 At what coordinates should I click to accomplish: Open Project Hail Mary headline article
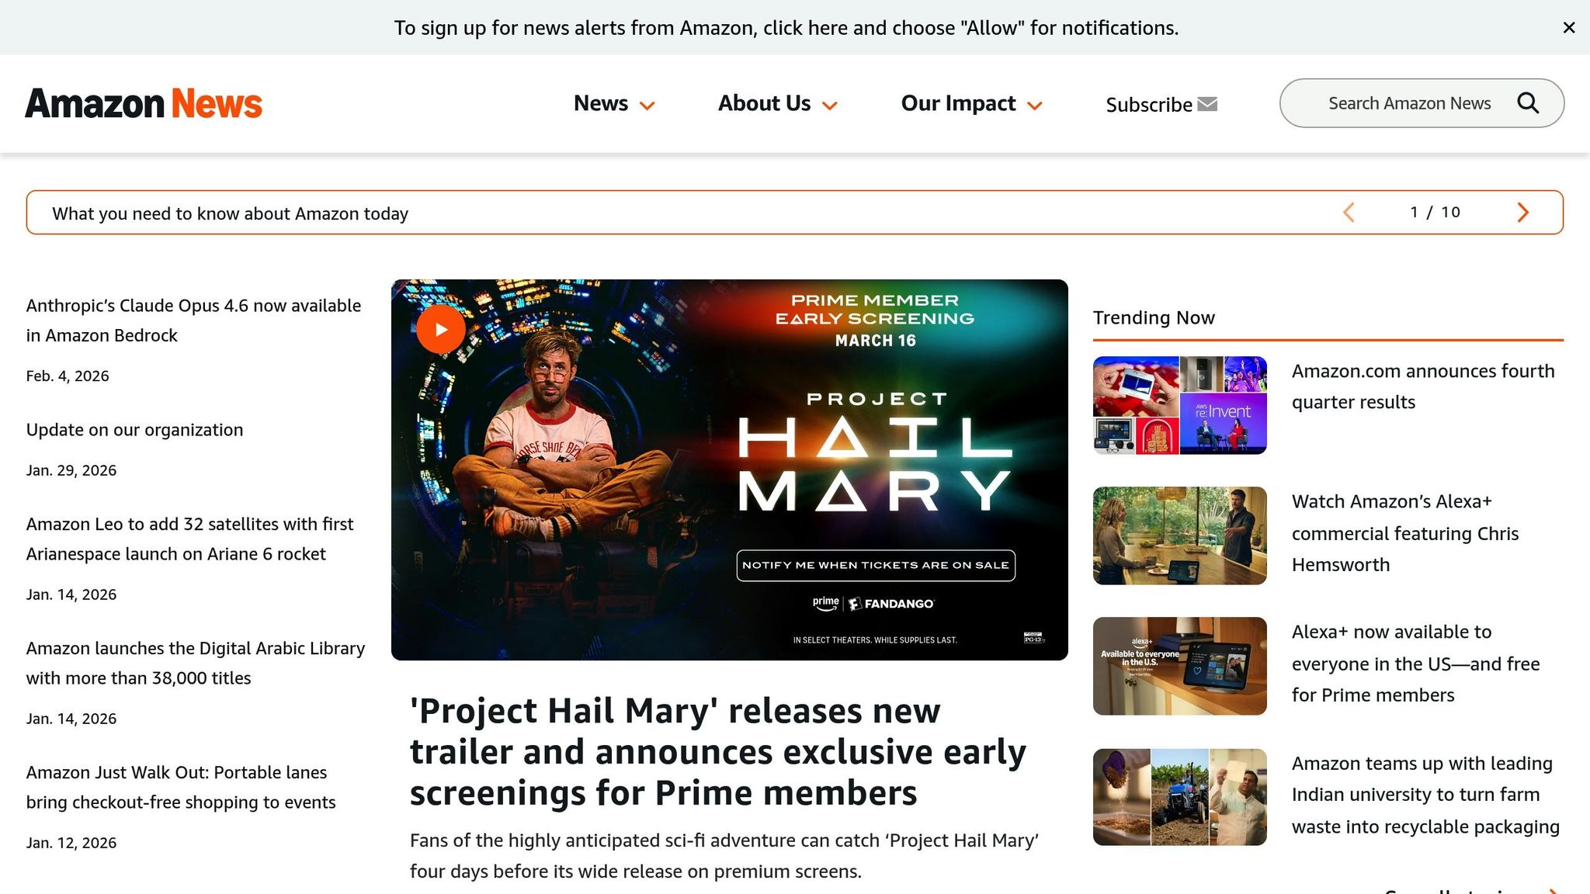(x=718, y=751)
